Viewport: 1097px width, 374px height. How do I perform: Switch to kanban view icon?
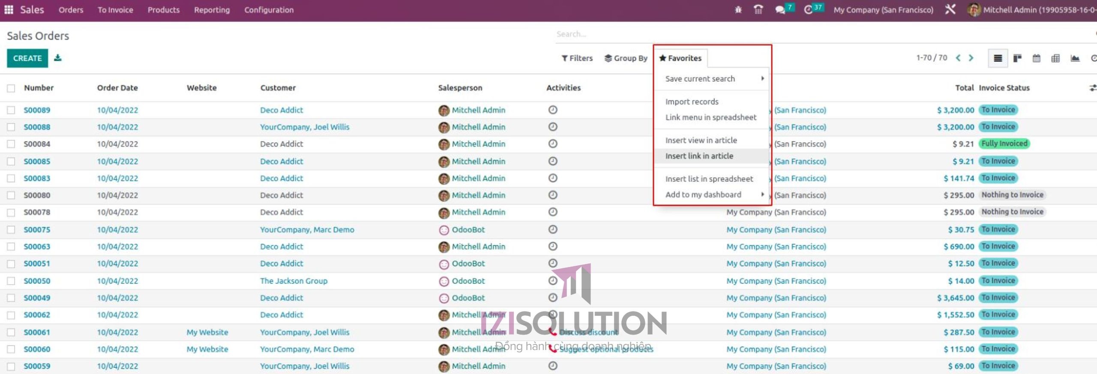coord(1017,58)
